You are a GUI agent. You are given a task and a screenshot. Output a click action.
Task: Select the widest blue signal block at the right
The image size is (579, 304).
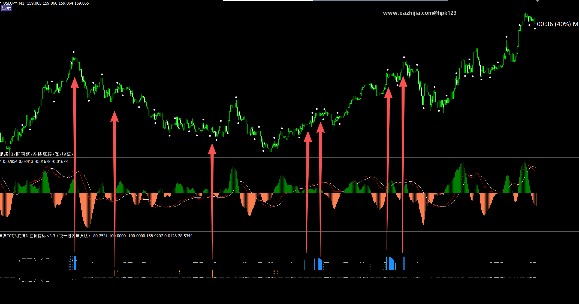click(391, 263)
